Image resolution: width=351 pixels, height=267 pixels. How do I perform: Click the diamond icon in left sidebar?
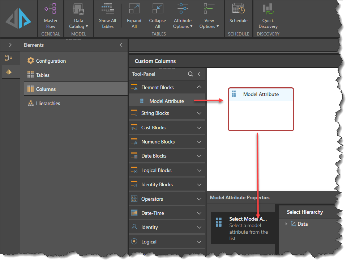click(x=9, y=72)
